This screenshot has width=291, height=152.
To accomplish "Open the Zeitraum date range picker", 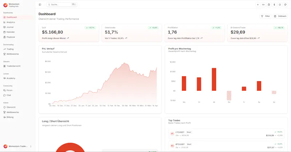I will click(280, 16).
